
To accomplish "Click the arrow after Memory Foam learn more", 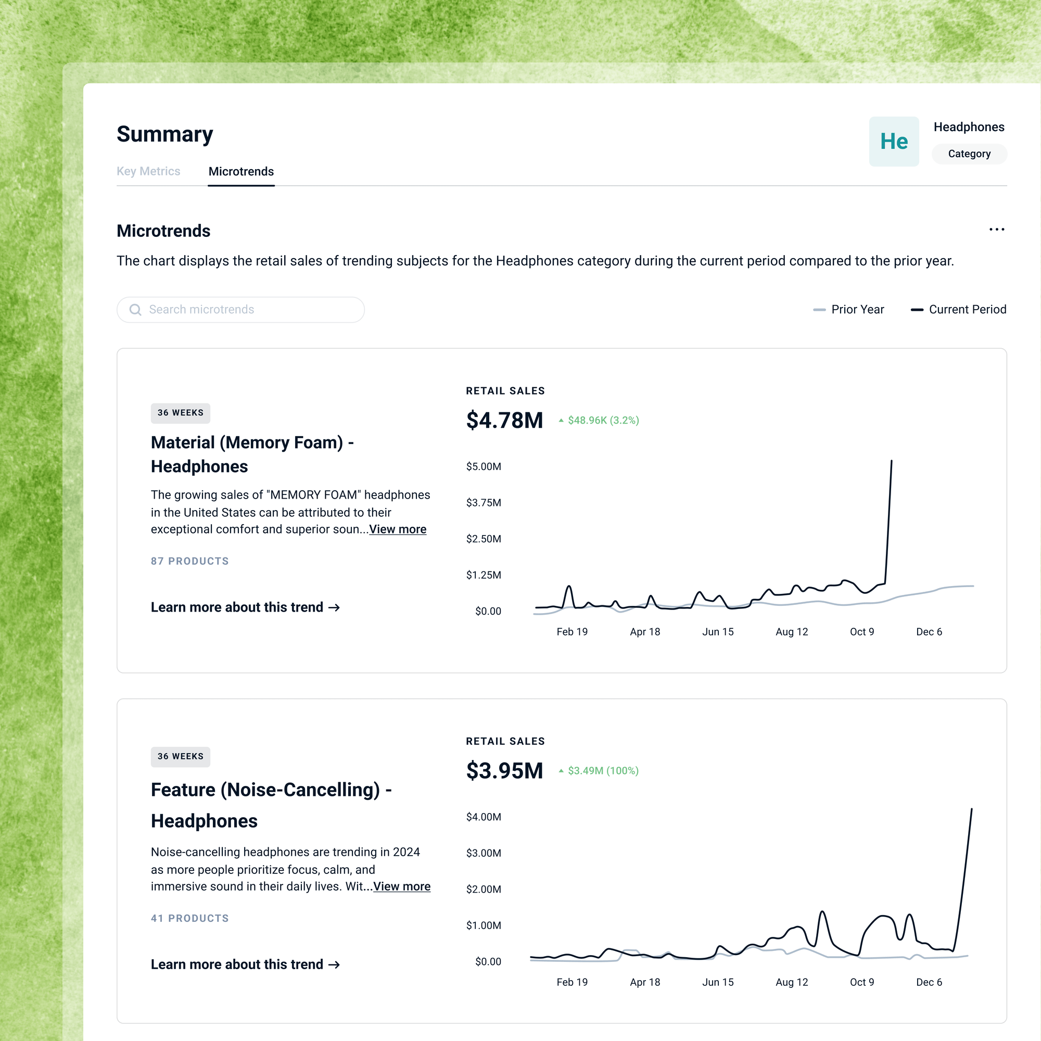I will click(x=334, y=607).
